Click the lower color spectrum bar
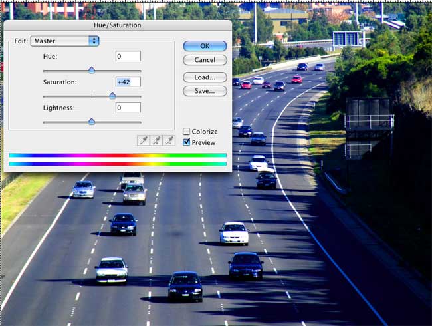 [118, 163]
